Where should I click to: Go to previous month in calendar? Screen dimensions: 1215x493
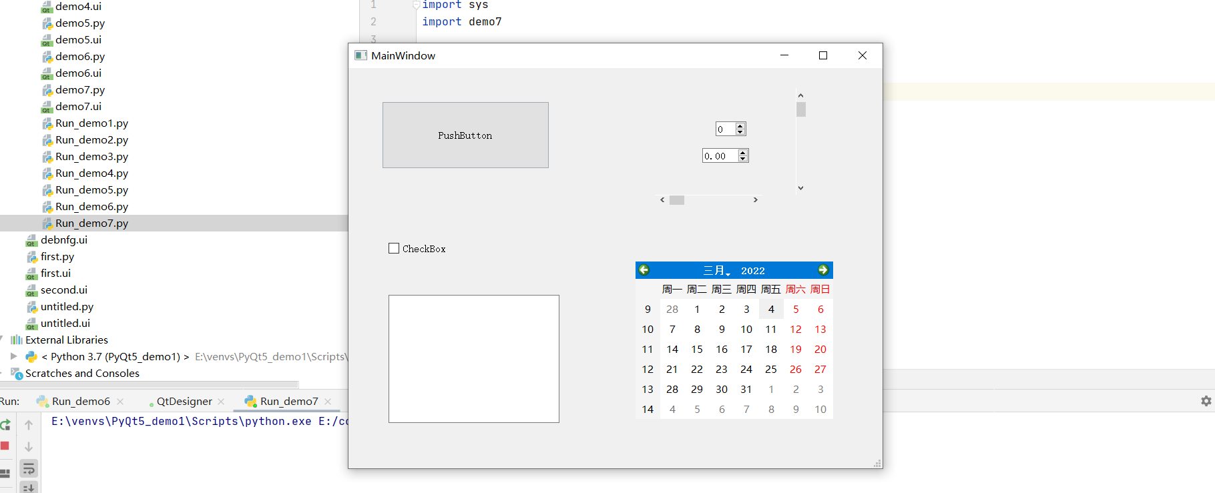tap(644, 270)
